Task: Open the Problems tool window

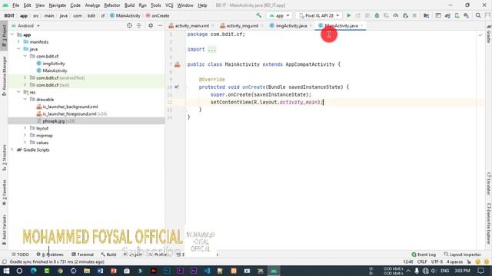Action: point(50,255)
